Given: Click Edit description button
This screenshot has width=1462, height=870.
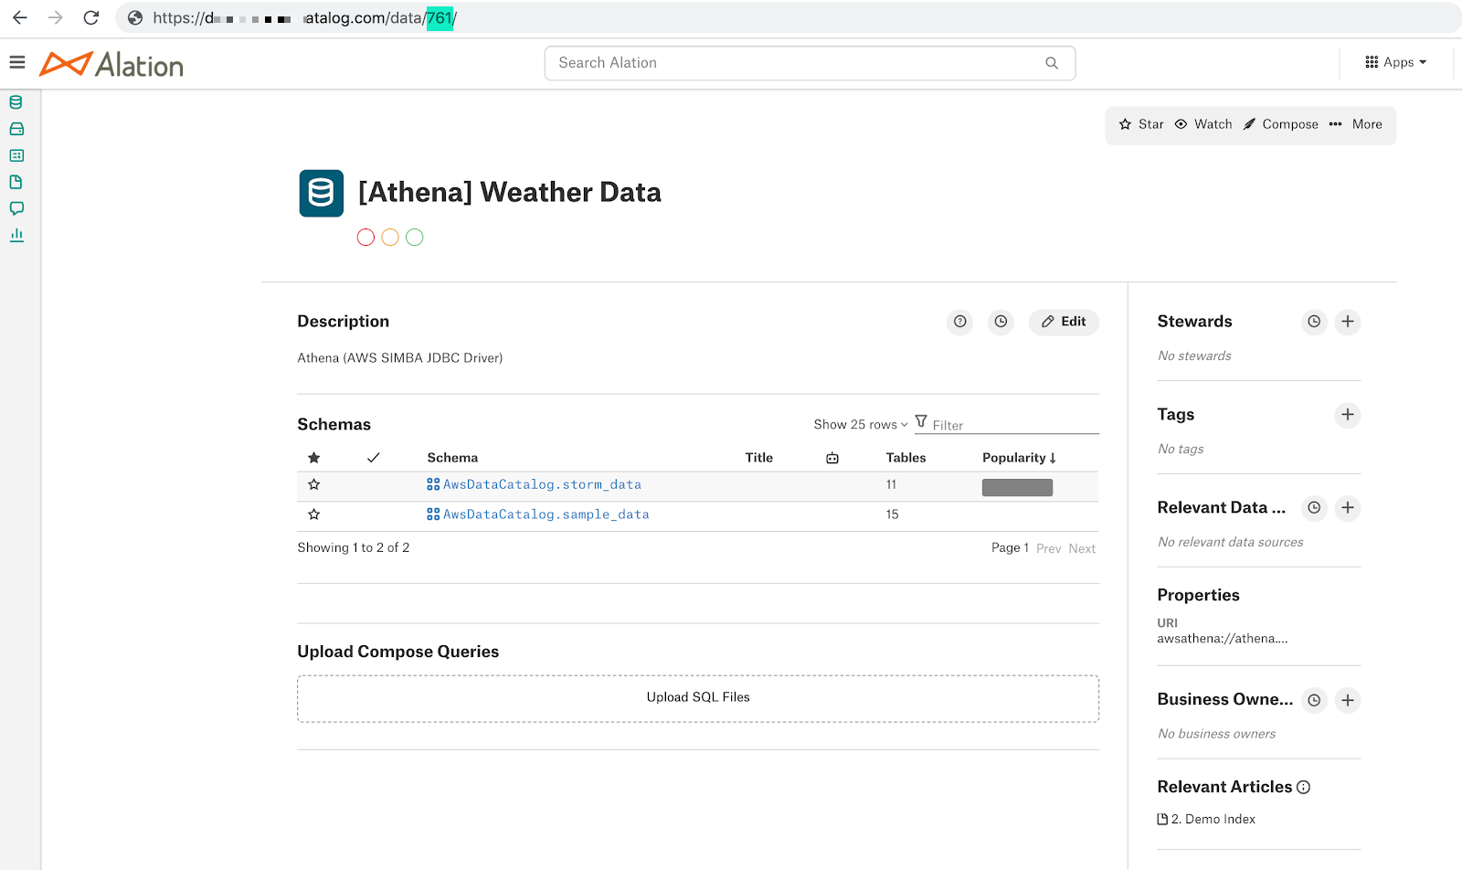Looking at the screenshot, I should pyautogui.click(x=1064, y=322).
